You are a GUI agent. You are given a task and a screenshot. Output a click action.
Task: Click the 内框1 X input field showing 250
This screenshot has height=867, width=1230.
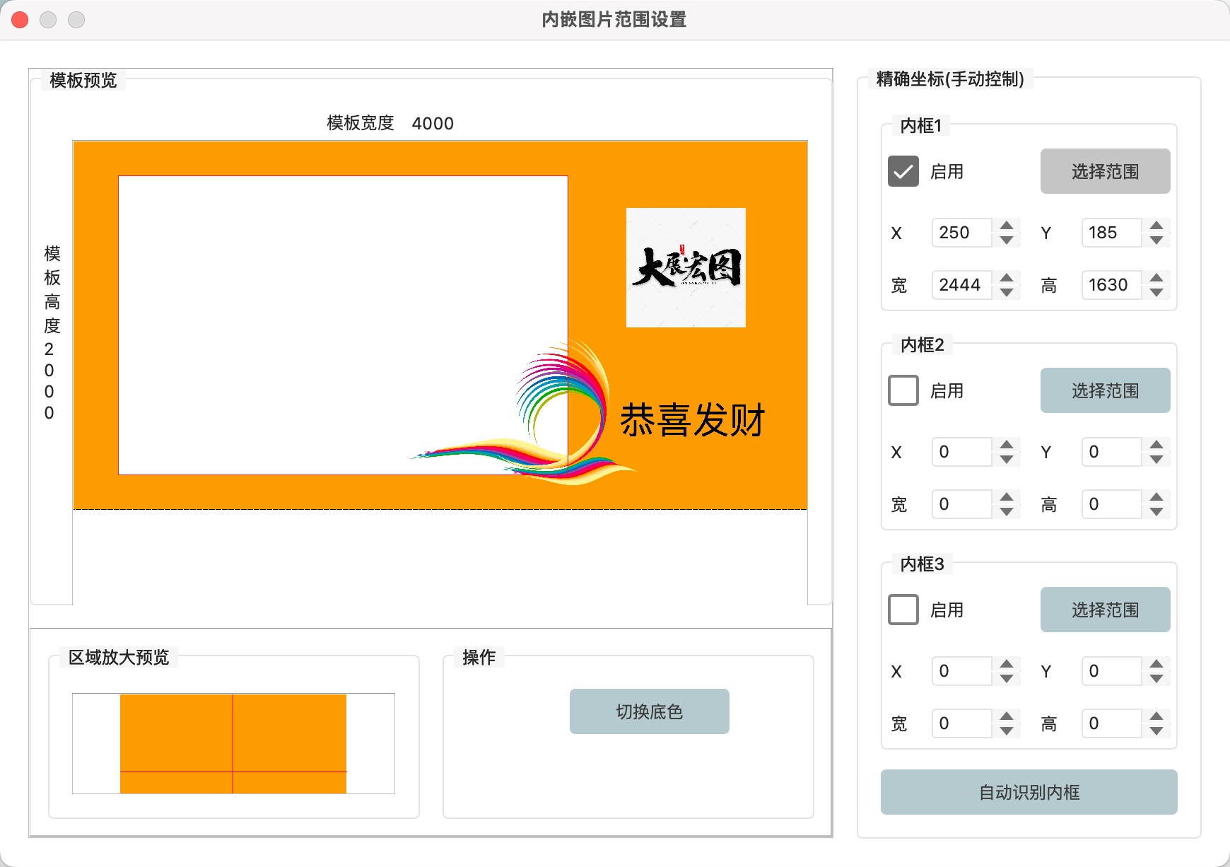[961, 233]
